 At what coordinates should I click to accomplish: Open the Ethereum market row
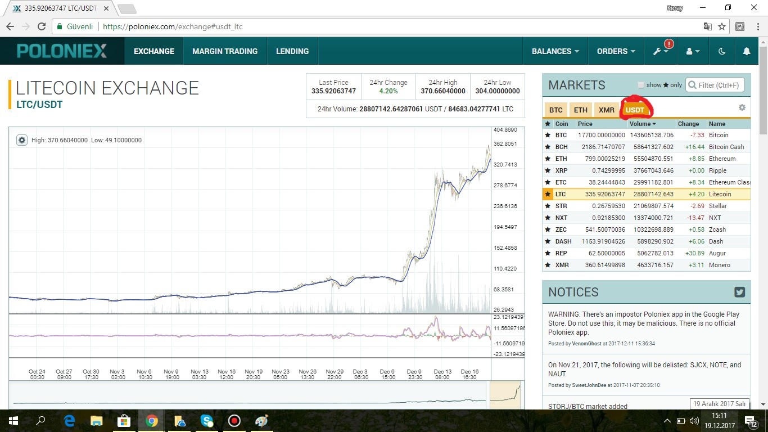(647, 159)
